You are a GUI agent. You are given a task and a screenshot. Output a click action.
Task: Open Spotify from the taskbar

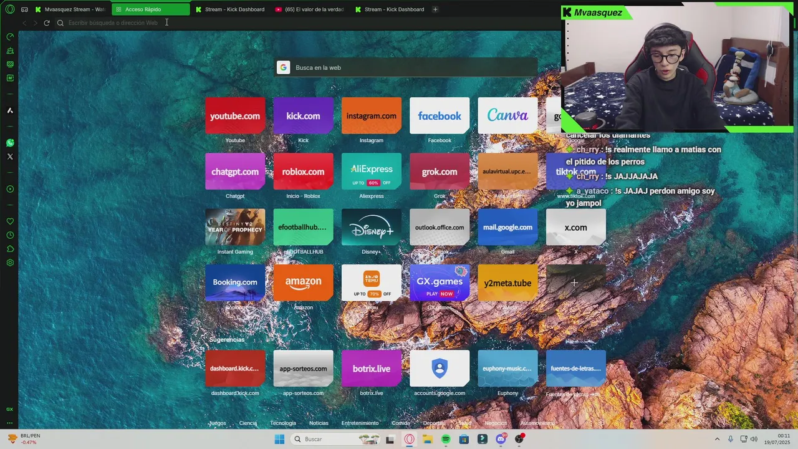point(446,439)
